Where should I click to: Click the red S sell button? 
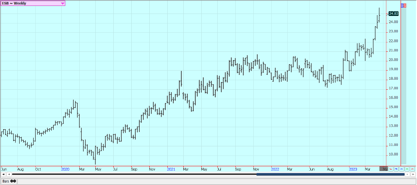(x=405, y=5)
